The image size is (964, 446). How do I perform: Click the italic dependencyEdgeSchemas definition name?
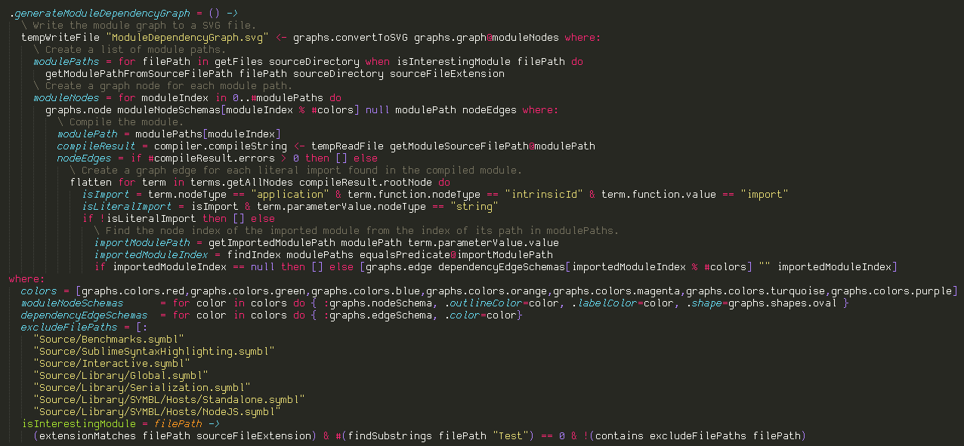pyautogui.click(x=85, y=315)
